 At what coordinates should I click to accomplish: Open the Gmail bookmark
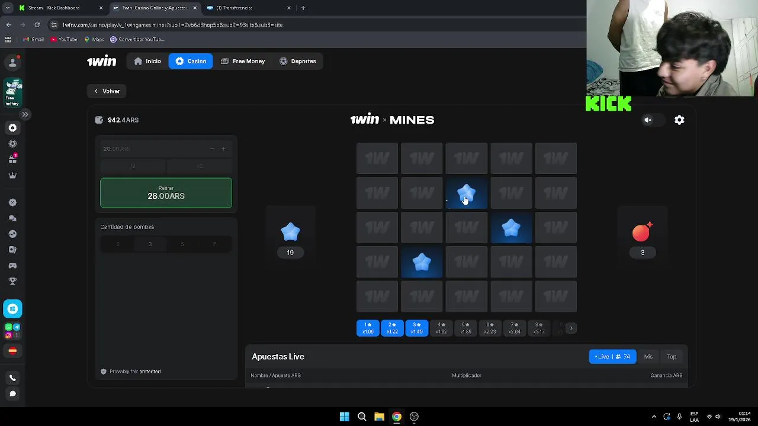click(x=33, y=40)
